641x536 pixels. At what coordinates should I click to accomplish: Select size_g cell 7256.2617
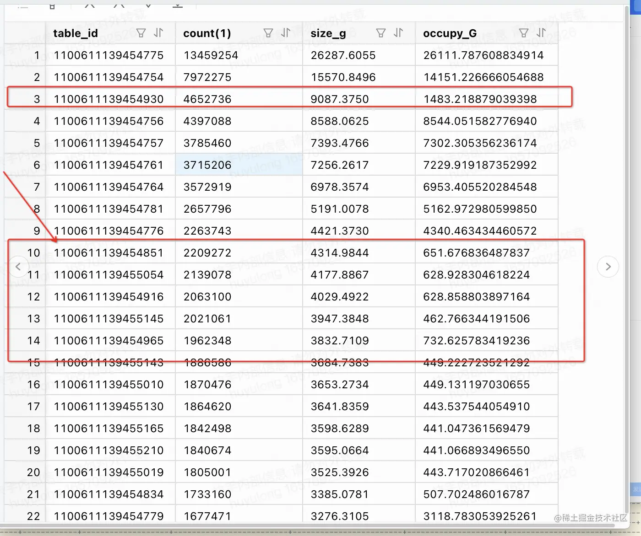[359, 165]
